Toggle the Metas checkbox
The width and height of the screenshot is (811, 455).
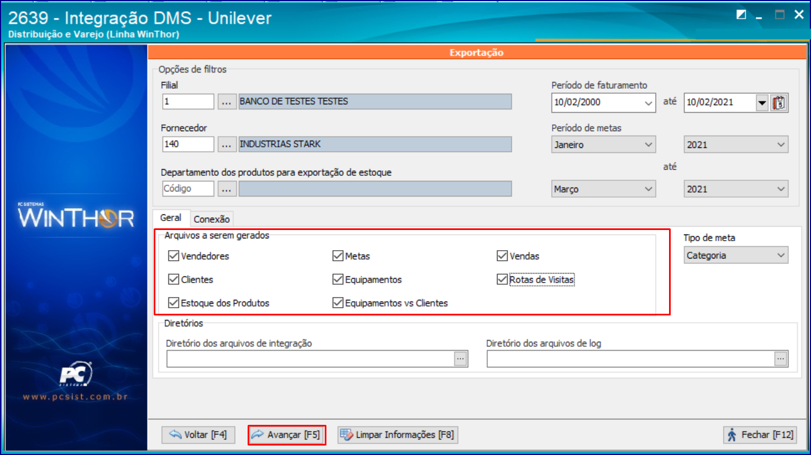pos(337,256)
